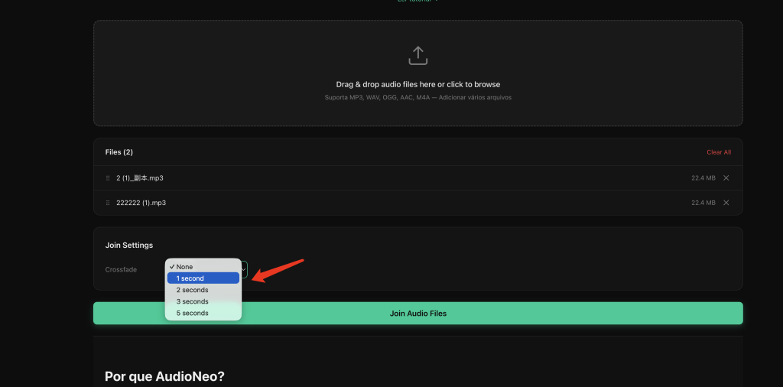Click the Files (2) list header
783x387 pixels.
pyautogui.click(x=119, y=151)
